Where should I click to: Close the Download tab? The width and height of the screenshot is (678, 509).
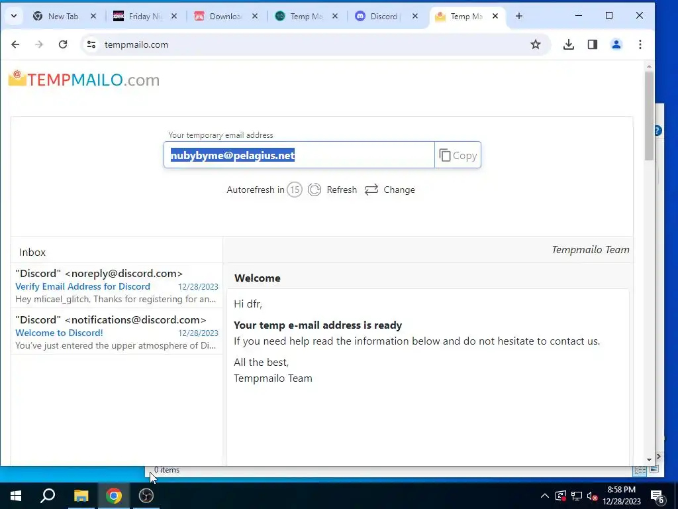(x=255, y=16)
